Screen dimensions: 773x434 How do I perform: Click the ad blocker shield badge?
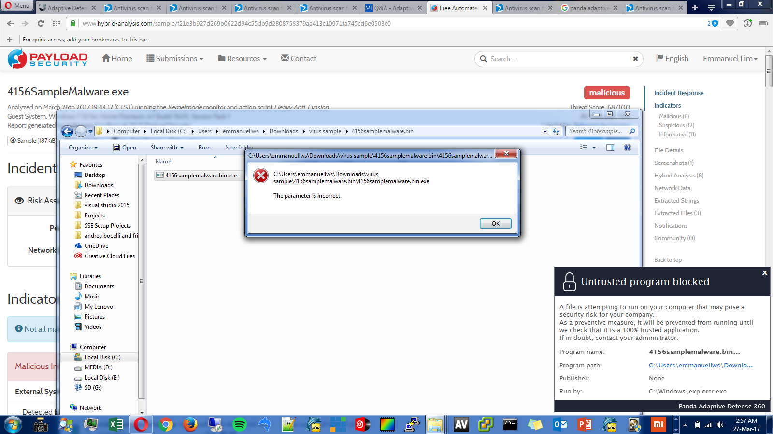pyautogui.click(x=713, y=23)
